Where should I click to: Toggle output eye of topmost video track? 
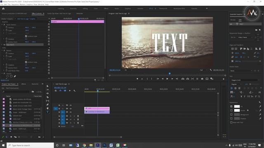coord(71,105)
